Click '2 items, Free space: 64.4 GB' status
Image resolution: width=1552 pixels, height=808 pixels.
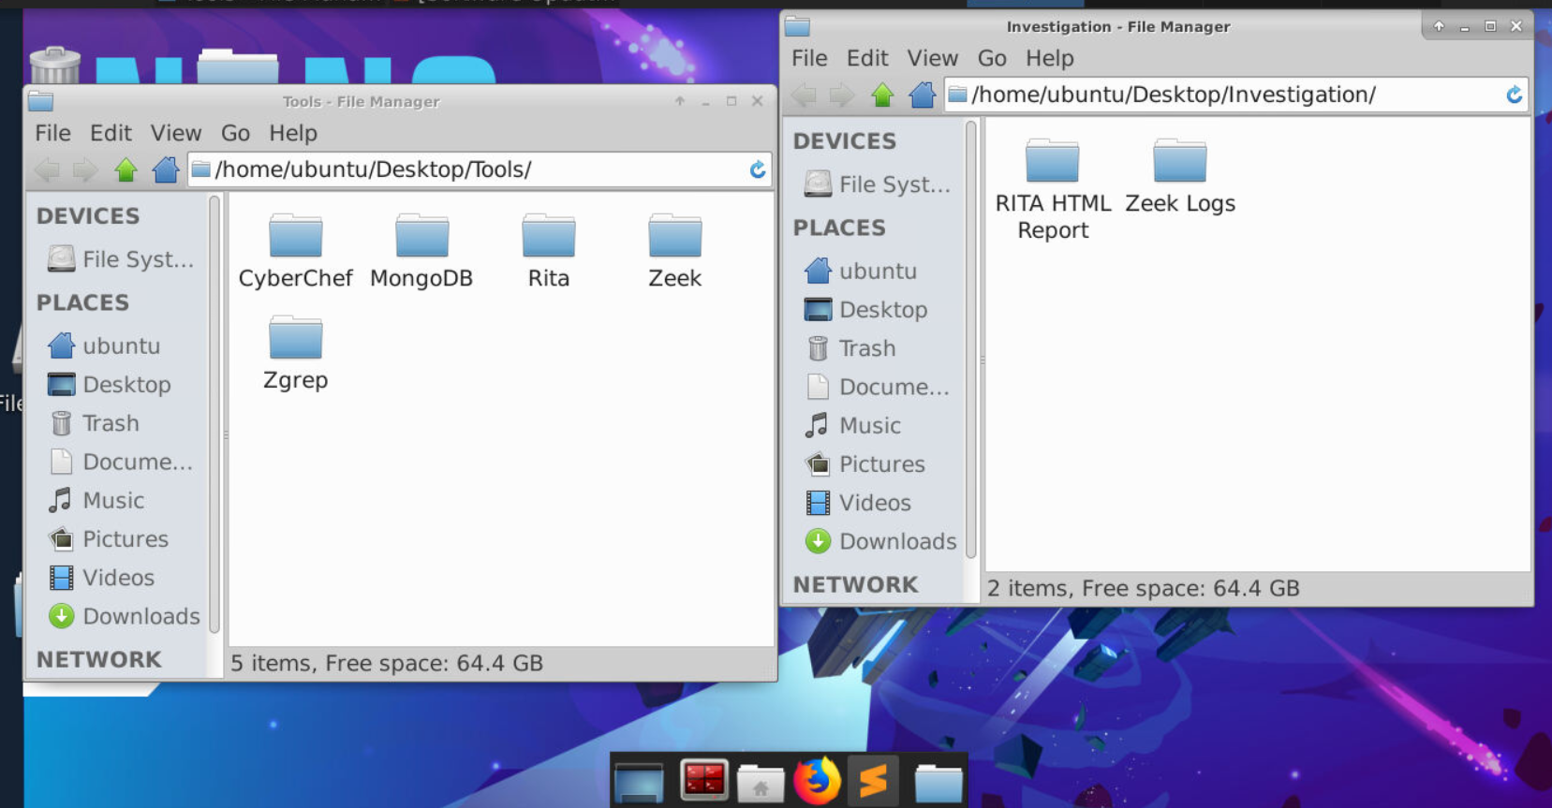[x=1144, y=588]
